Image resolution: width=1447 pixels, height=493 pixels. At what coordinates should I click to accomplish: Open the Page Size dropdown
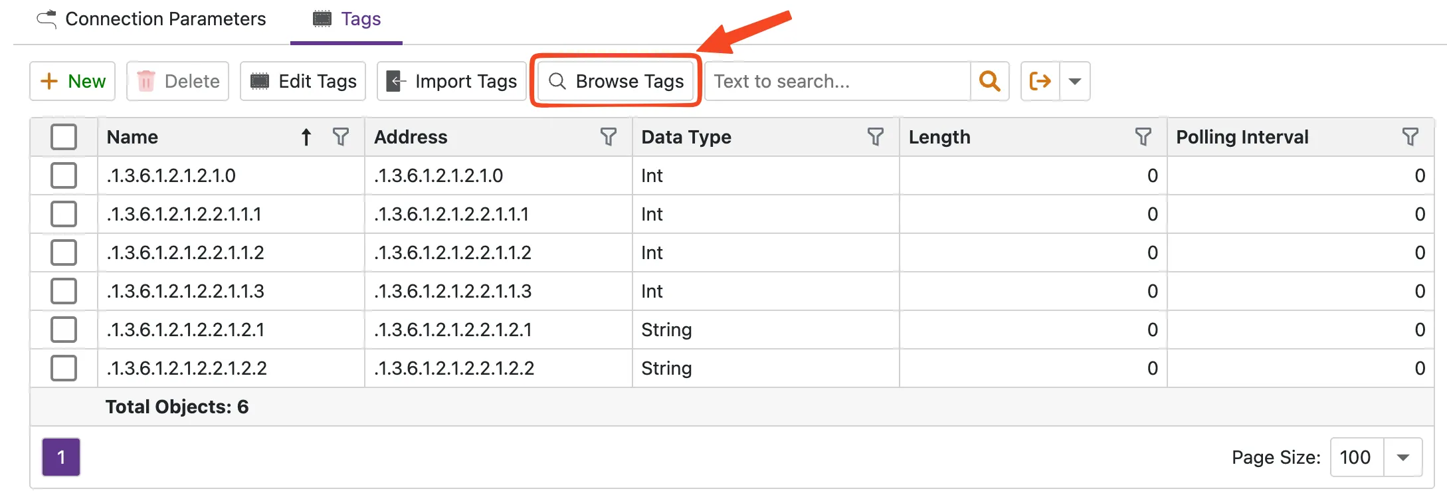[x=1402, y=457]
